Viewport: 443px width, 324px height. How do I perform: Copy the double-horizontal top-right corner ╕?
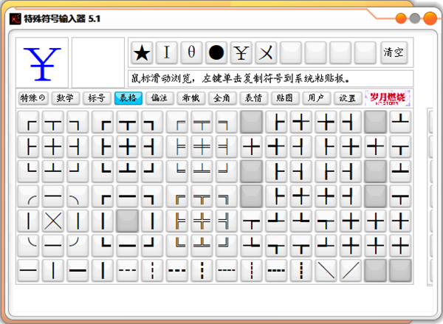tap(227, 122)
